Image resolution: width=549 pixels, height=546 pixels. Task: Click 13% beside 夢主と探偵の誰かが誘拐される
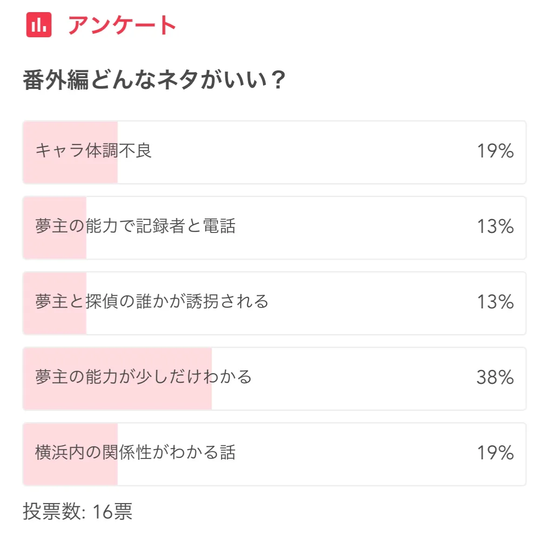coord(495,302)
